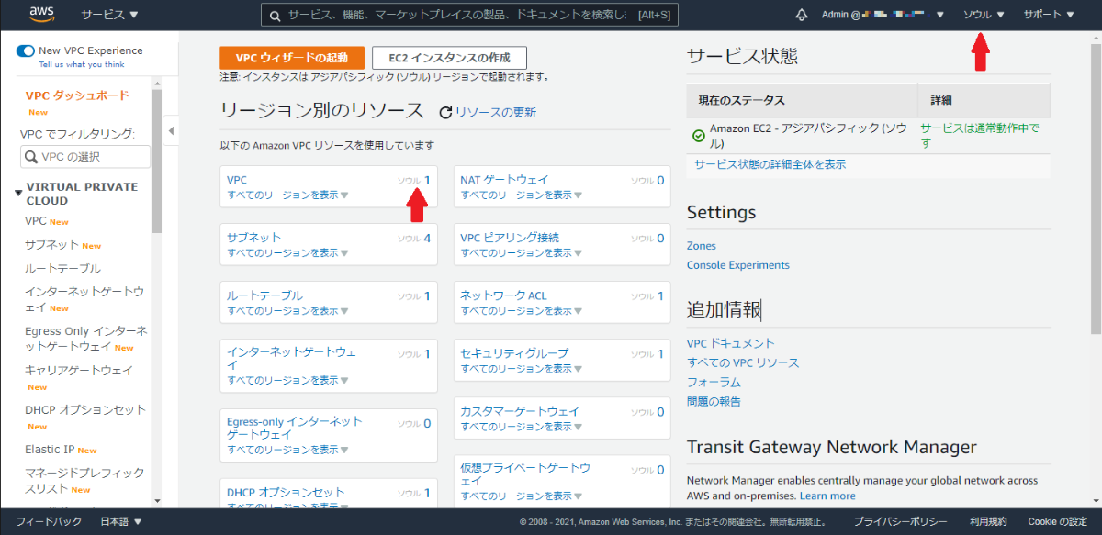Open the VPC resource card link
This screenshot has width=1102, height=535.
pos(237,180)
